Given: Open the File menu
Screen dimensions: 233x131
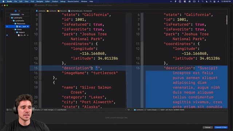Looking at the screenshot, I should tap(16, 1).
